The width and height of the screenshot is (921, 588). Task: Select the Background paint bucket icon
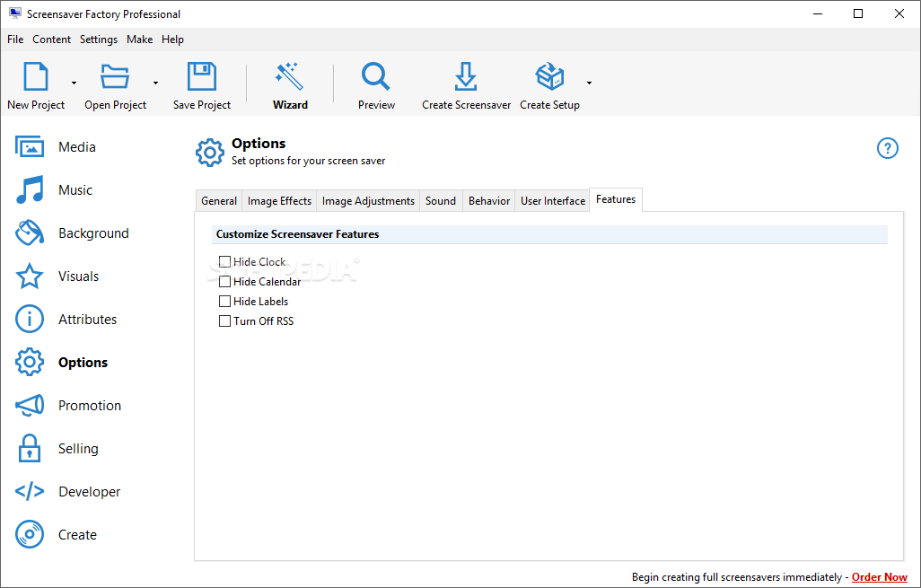coord(30,233)
